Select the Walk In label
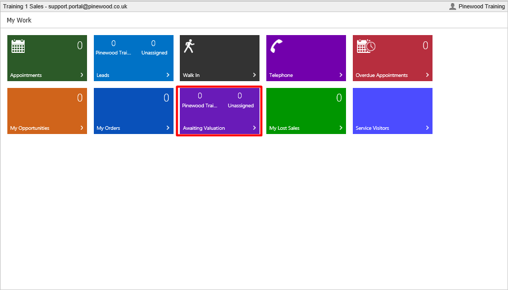This screenshot has width=508, height=290. point(191,75)
